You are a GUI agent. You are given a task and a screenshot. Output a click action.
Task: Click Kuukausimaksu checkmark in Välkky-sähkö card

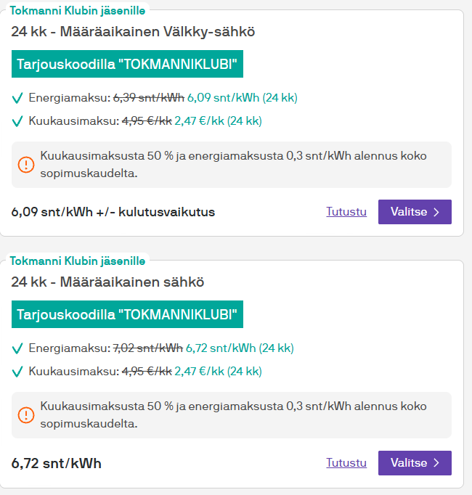18,121
